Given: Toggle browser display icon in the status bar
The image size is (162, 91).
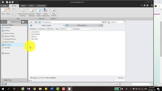Looking at the screenshot, I should [x=6, y=84].
